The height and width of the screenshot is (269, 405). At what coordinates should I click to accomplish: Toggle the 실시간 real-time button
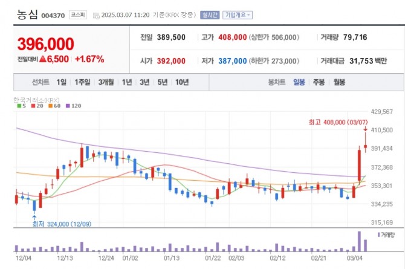(x=210, y=15)
